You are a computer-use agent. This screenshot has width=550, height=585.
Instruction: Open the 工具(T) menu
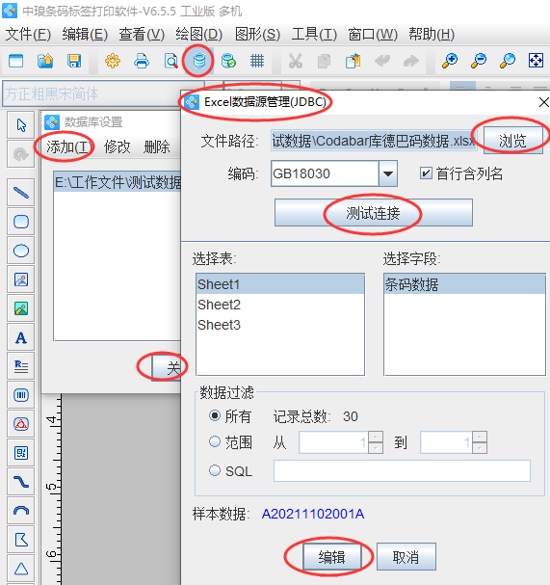point(314,35)
